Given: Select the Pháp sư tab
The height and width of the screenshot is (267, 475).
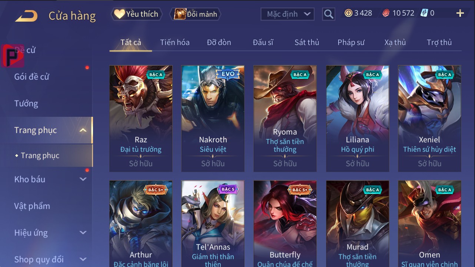Looking at the screenshot, I should pos(351,42).
